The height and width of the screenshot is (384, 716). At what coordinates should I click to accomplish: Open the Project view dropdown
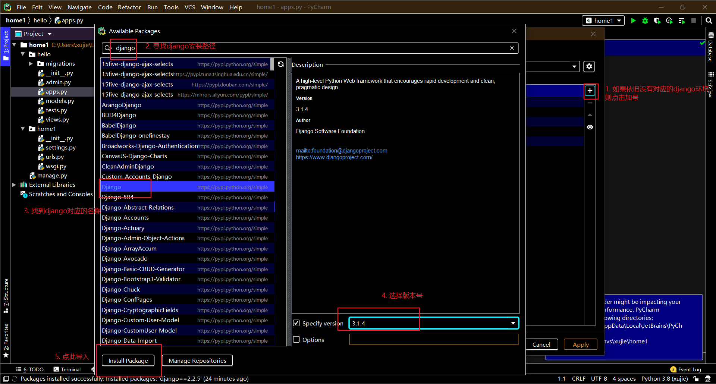pos(50,34)
